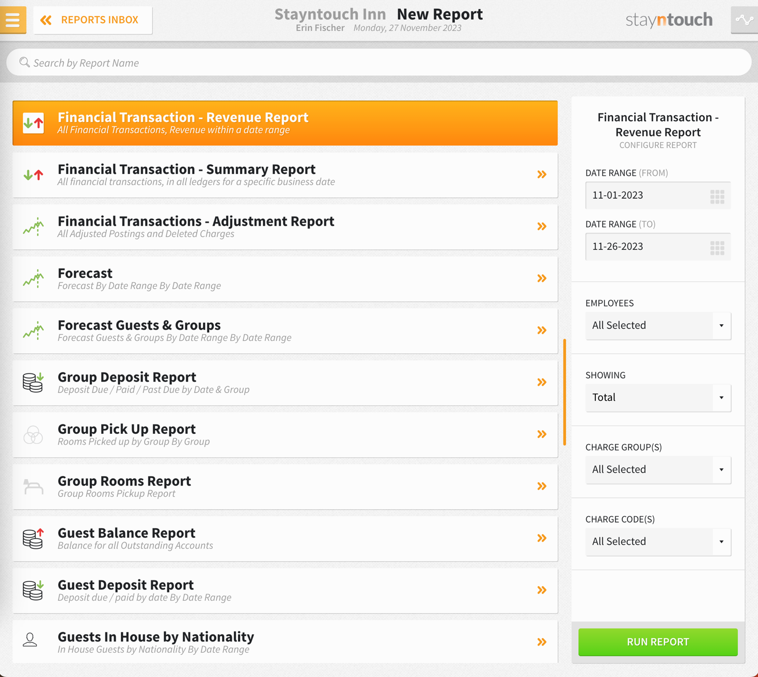Select Group Deposit Report title
Screen dimensions: 758x677
(x=127, y=377)
